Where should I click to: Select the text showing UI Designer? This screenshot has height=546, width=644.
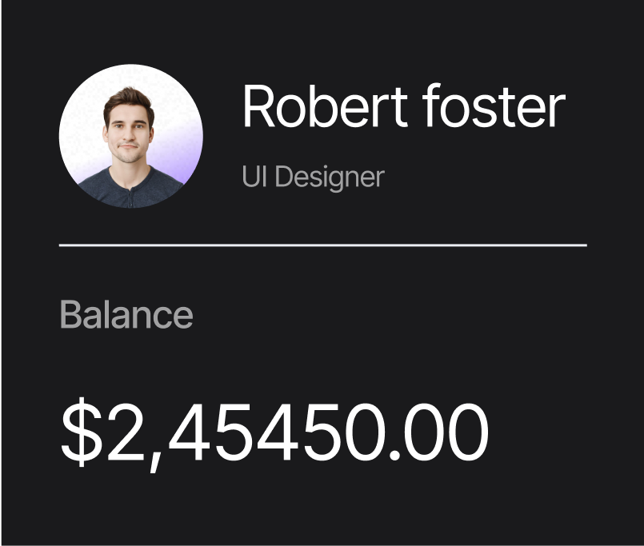(x=312, y=177)
